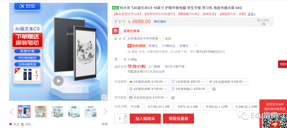
Task: Open help icon beside 充电宝权益包
Action: (x=173, y=98)
